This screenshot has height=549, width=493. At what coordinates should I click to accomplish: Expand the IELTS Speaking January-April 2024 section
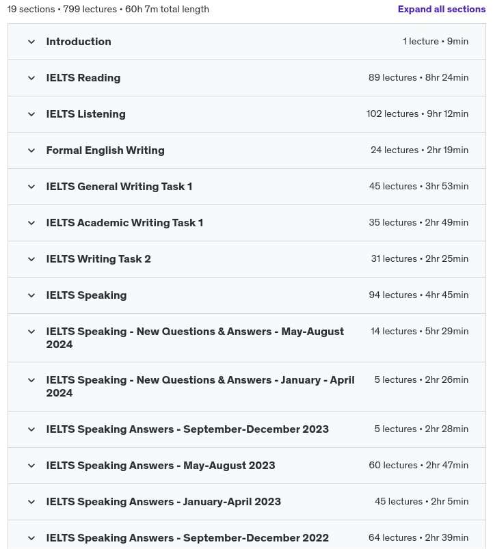tap(31, 380)
